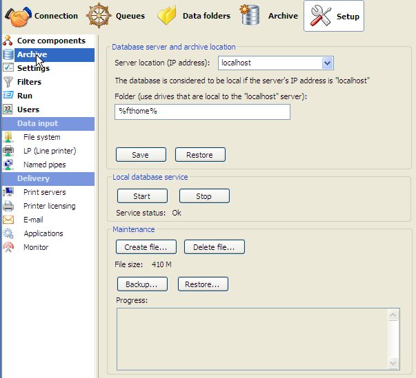Click the Users icon in sidebar

pos(8,109)
